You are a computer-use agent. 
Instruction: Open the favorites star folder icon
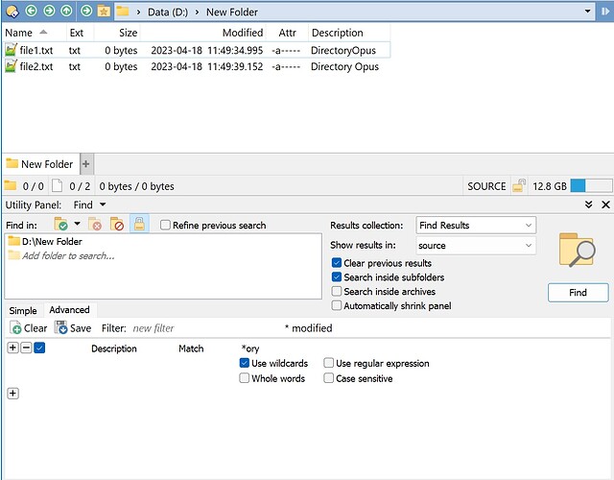[104, 11]
